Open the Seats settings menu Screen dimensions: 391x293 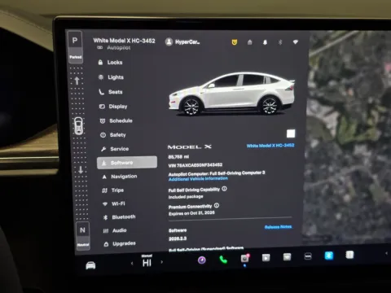(111, 92)
